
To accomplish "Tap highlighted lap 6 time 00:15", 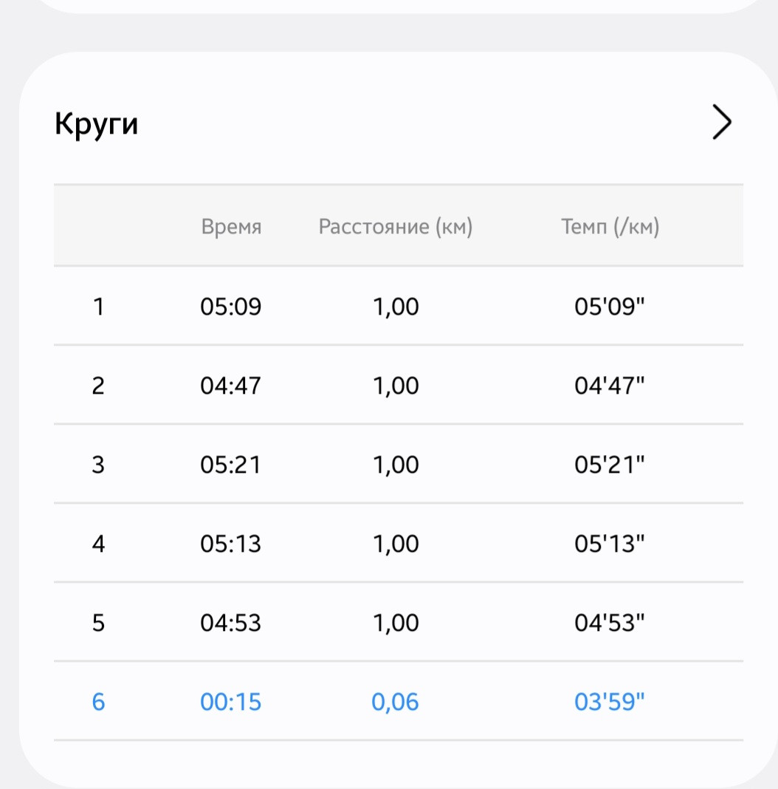I will 231,701.
